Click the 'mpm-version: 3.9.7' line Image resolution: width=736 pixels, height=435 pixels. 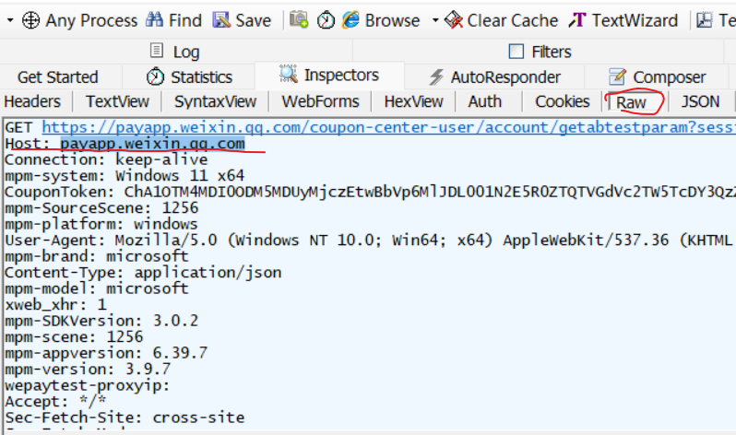click(x=88, y=369)
